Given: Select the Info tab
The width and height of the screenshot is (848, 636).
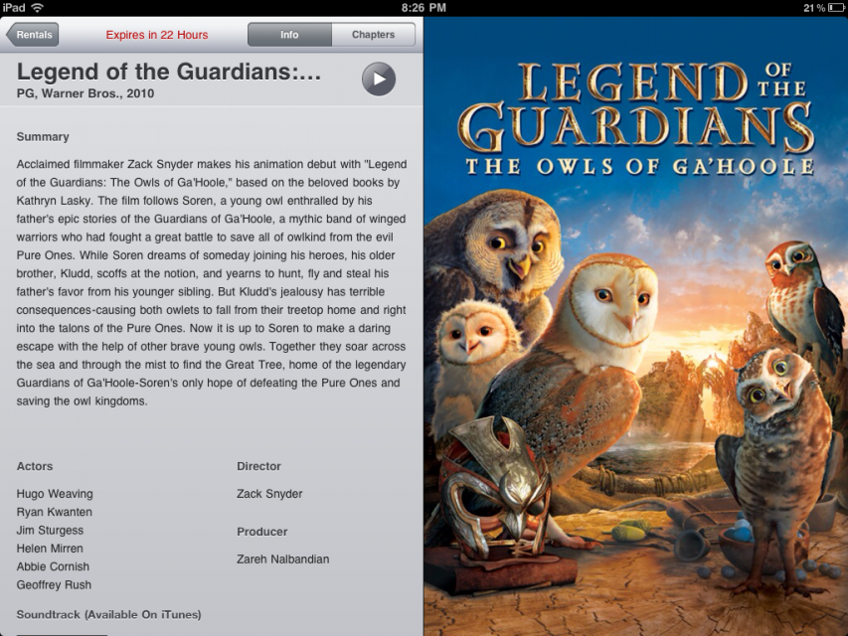Looking at the screenshot, I should (289, 35).
